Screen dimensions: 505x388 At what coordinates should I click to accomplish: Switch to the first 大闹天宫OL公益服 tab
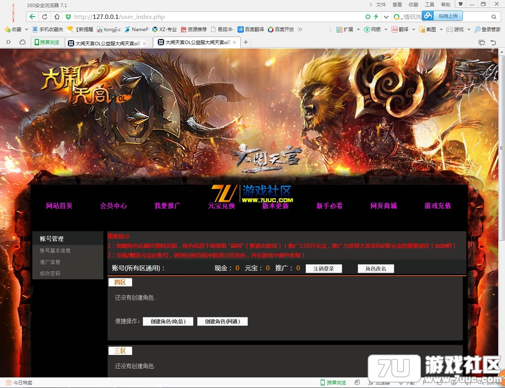coord(108,43)
